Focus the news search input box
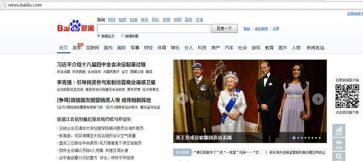Viewport: 363px width, 161px height. tap(153, 28)
